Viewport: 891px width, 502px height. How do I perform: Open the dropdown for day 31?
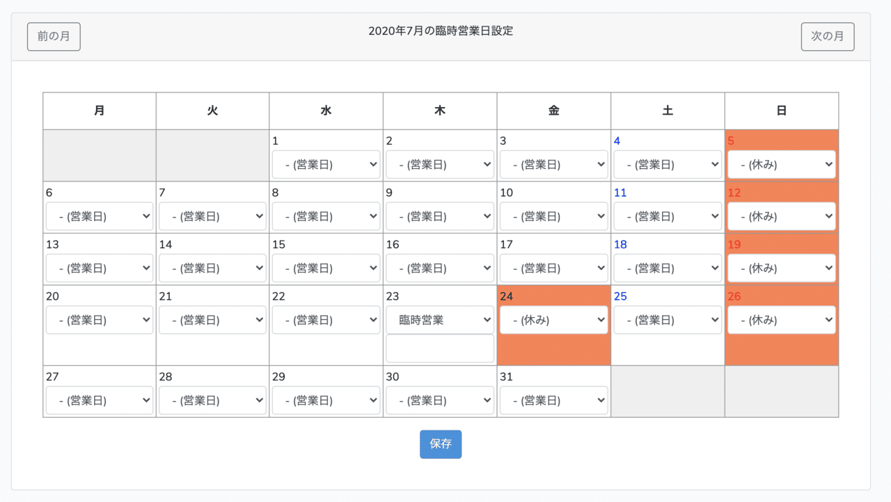pos(553,400)
